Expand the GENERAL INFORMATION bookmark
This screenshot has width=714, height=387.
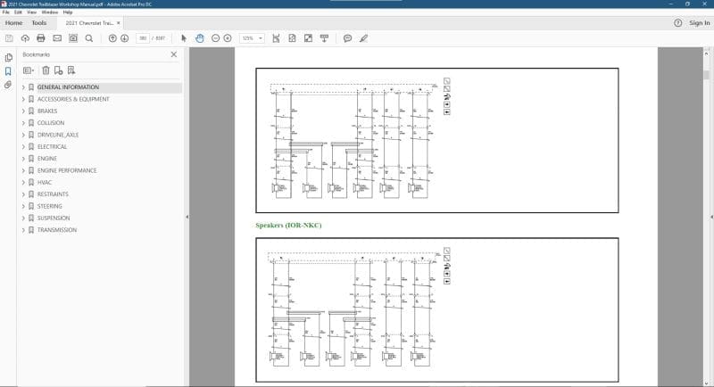(x=23, y=87)
